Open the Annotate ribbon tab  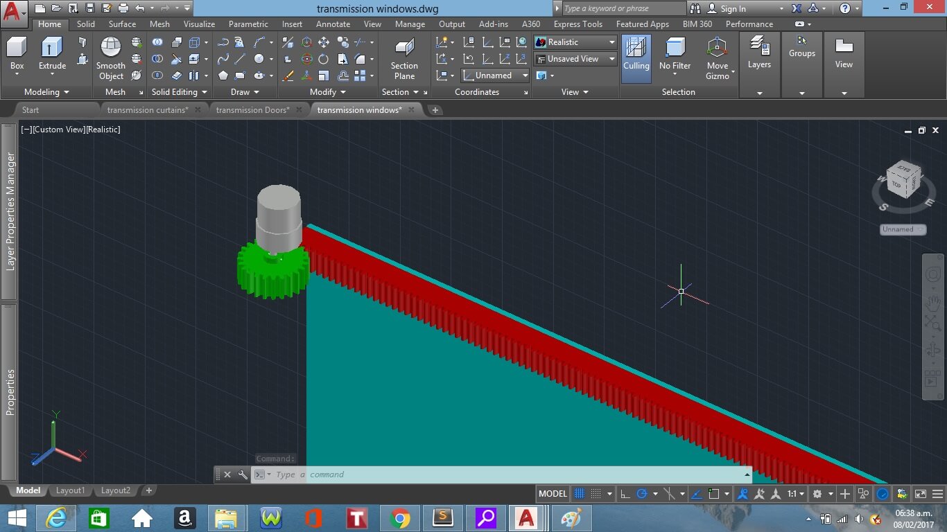click(333, 24)
